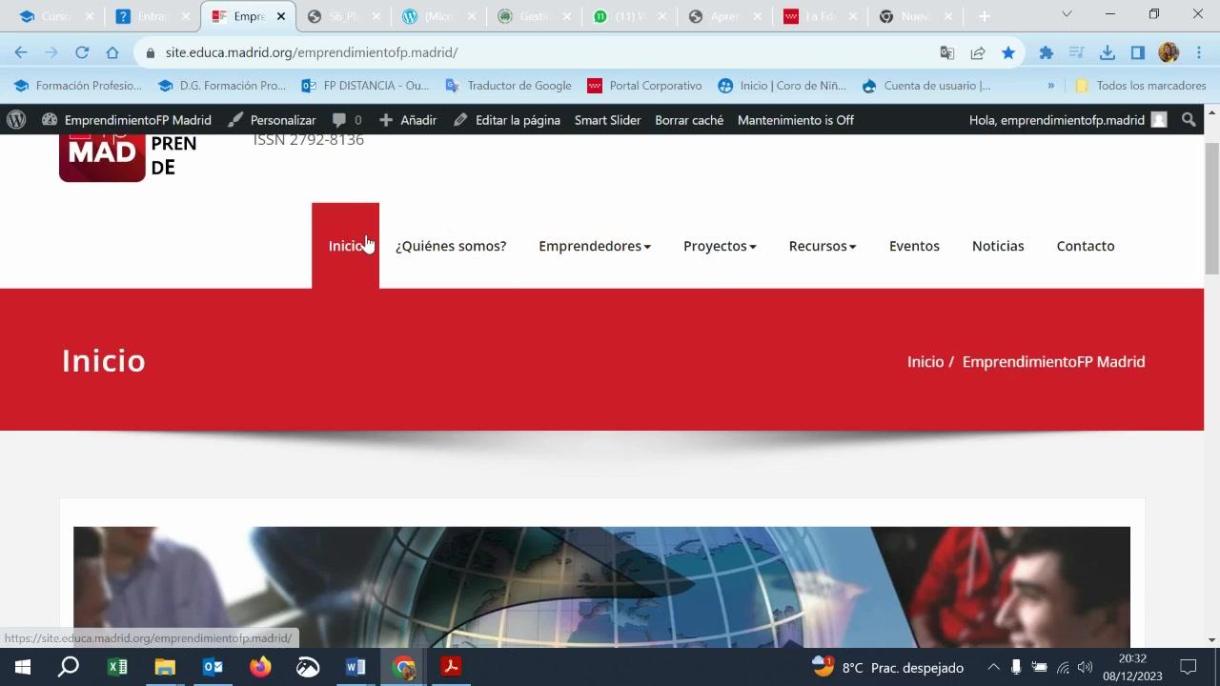The height and width of the screenshot is (686, 1220).
Task: Bookmark this page with the star icon
Action: point(1008,52)
